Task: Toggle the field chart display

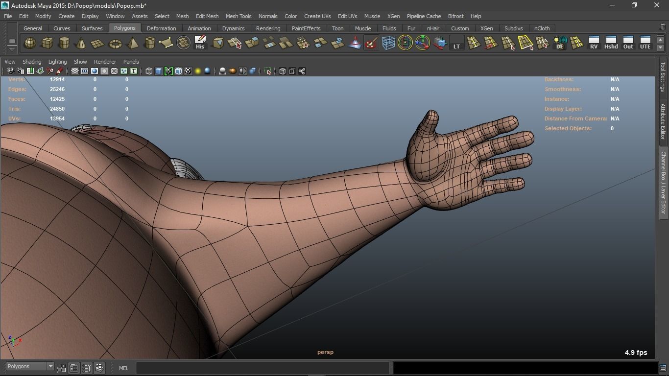Action: tap(114, 71)
